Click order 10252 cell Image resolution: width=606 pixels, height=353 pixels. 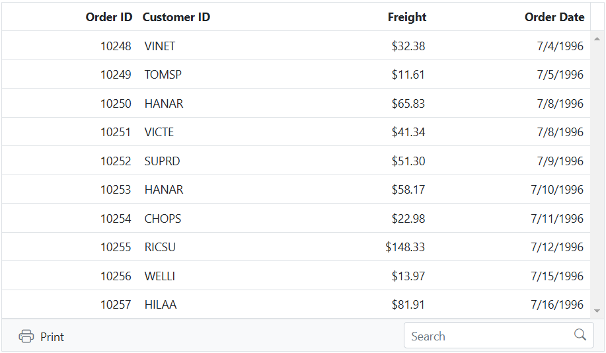116,161
